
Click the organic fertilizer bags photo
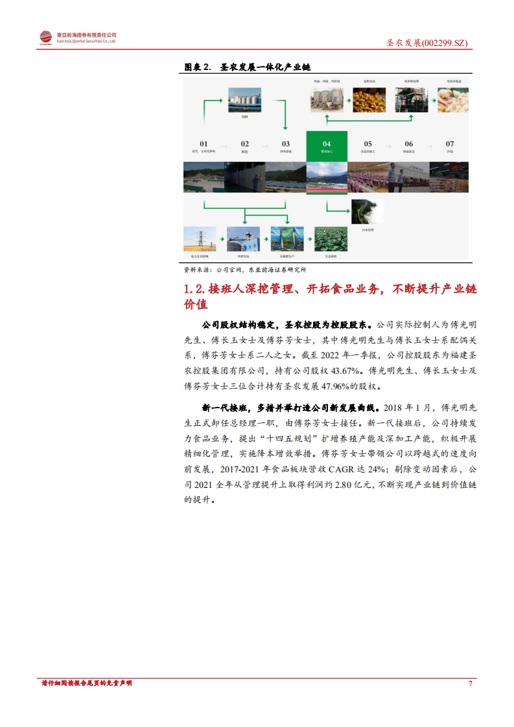(x=287, y=239)
